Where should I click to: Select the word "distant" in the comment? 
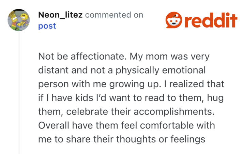54,70
